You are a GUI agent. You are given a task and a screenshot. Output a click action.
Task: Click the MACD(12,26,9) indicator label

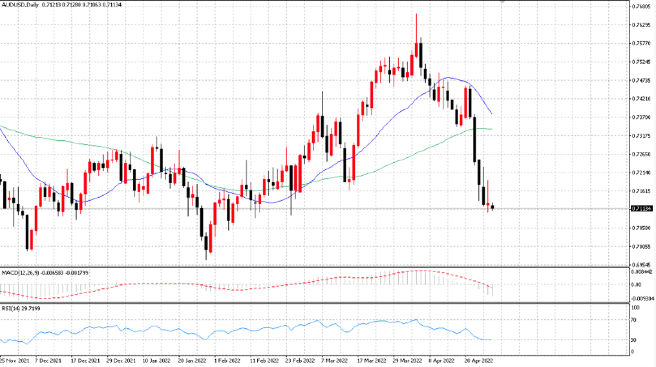(20, 273)
